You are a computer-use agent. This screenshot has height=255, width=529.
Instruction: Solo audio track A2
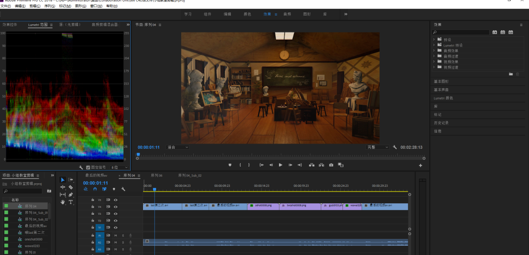click(x=123, y=243)
